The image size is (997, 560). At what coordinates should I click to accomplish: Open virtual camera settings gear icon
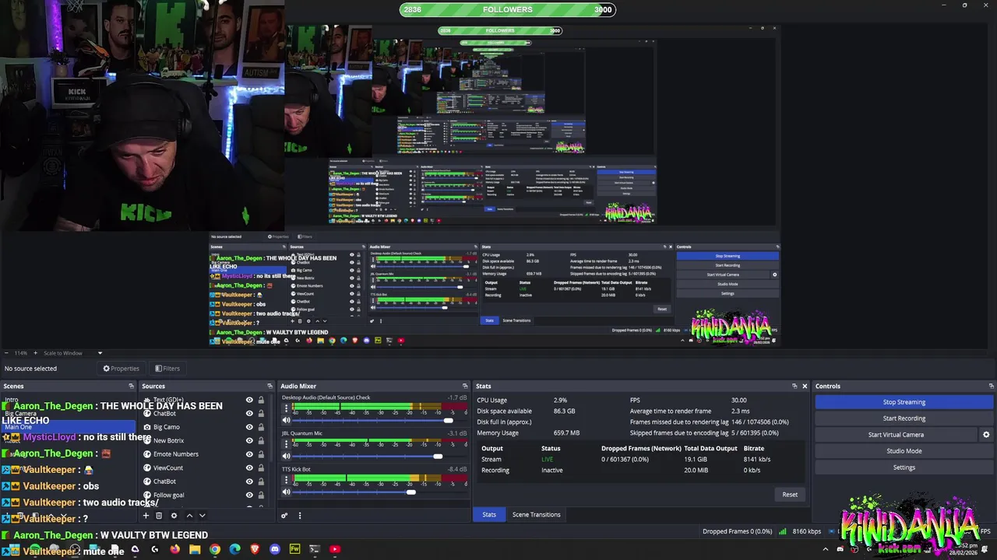point(986,435)
